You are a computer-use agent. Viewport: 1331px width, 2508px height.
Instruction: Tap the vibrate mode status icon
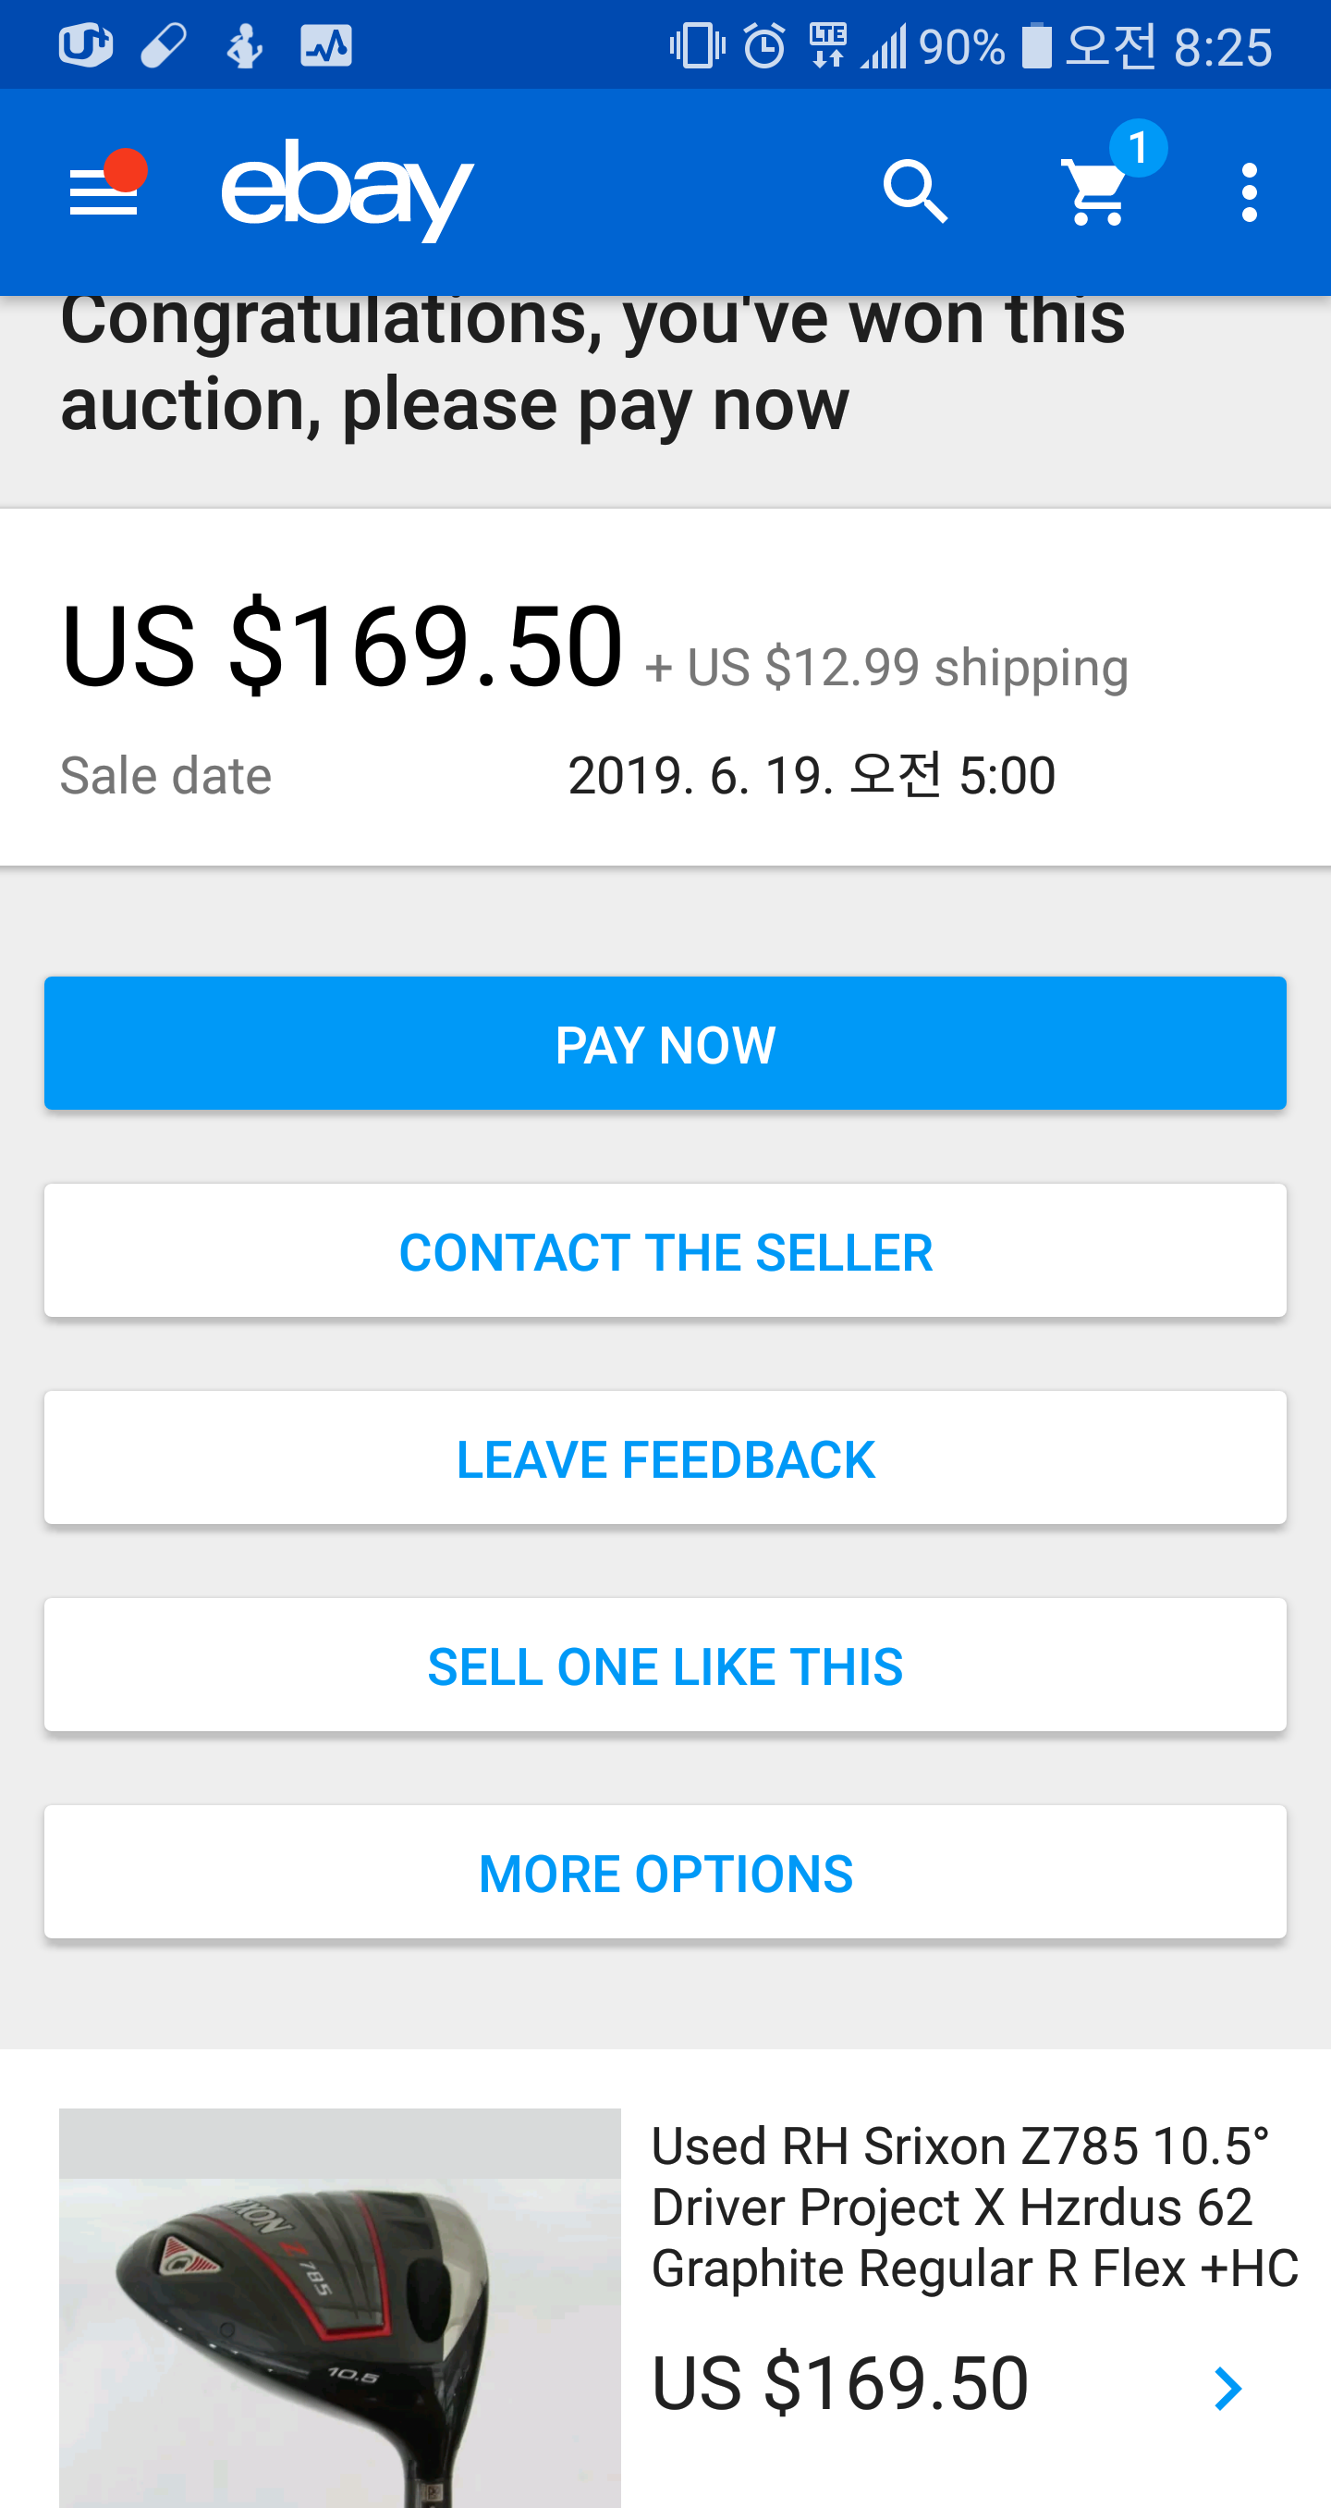coord(697,47)
